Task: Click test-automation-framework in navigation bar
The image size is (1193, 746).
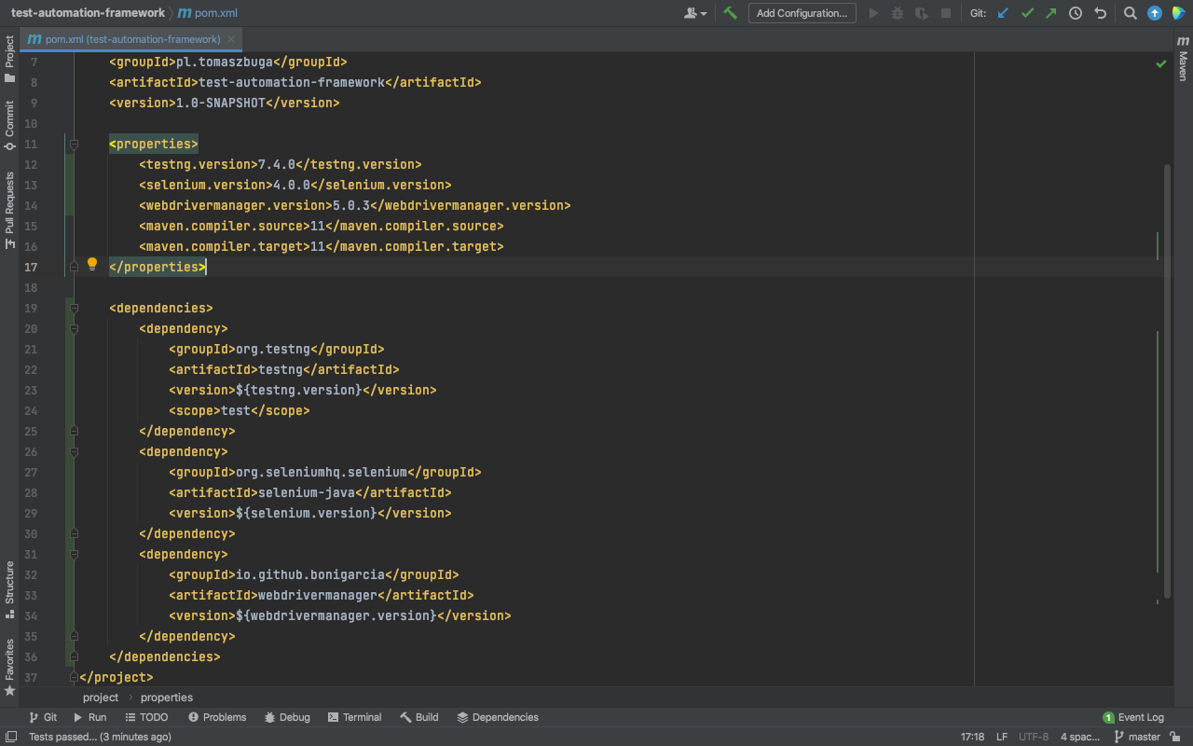Action: coord(88,13)
